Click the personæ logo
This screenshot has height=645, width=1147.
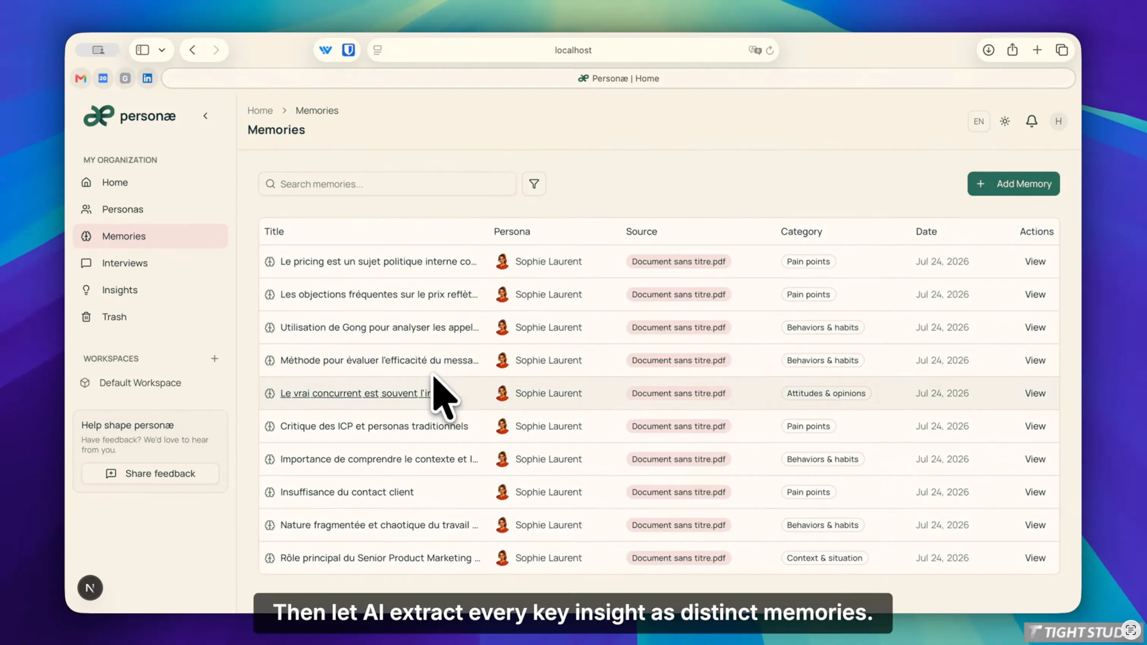(129, 116)
